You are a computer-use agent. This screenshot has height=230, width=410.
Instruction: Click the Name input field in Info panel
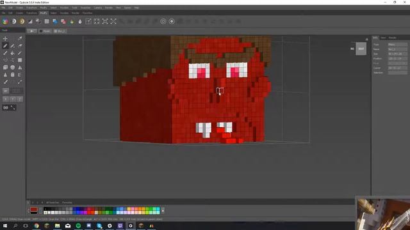[x=397, y=49]
